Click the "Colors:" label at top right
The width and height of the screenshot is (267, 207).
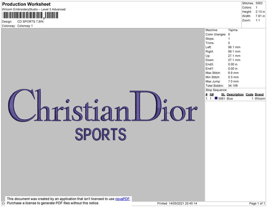[x=247, y=8]
